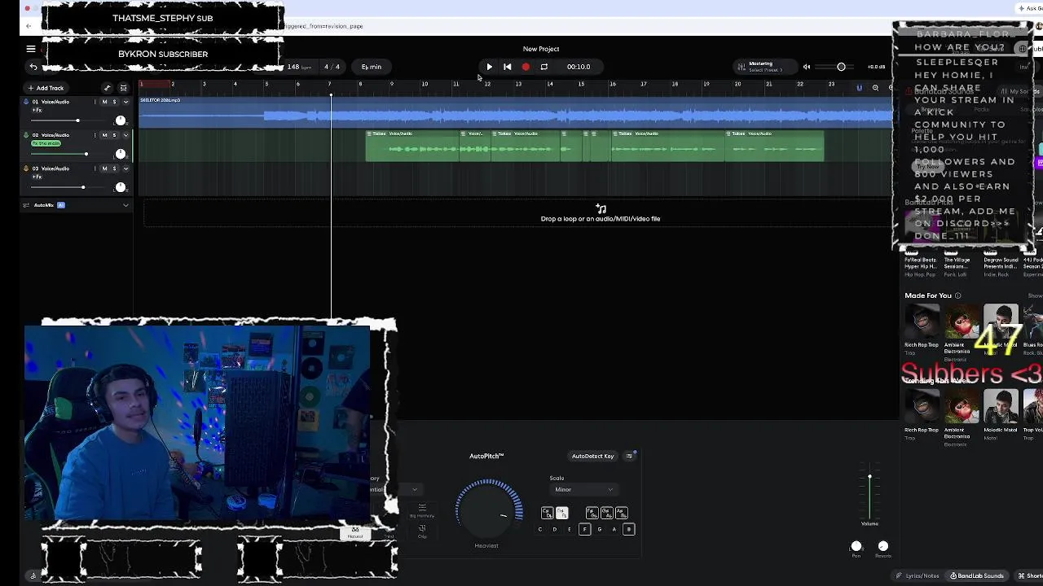Image resolution: width=1043 pixels, height=586 pixels.
Task: Toggle the D#/Eb note key
Action: [561, 513]
